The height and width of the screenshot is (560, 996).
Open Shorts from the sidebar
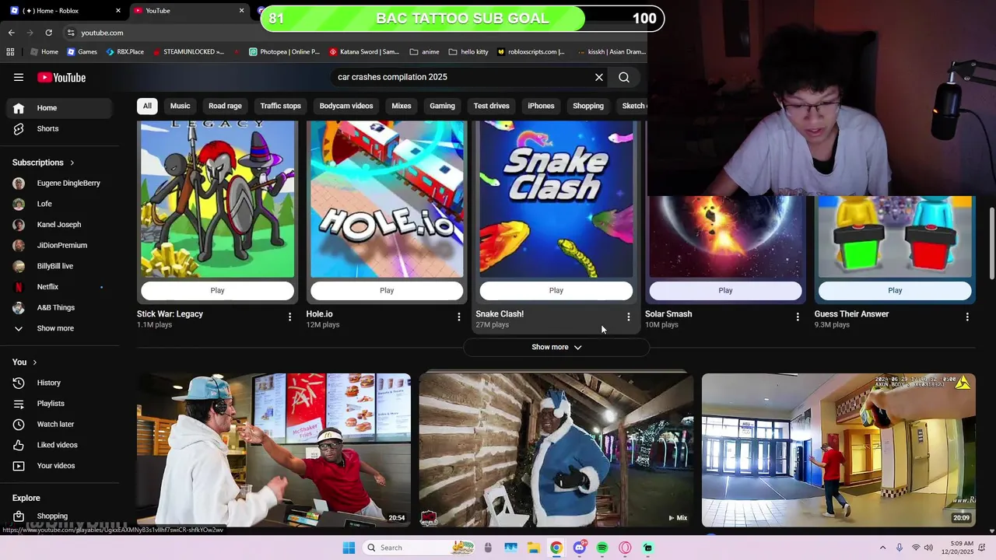coord(59,128)
